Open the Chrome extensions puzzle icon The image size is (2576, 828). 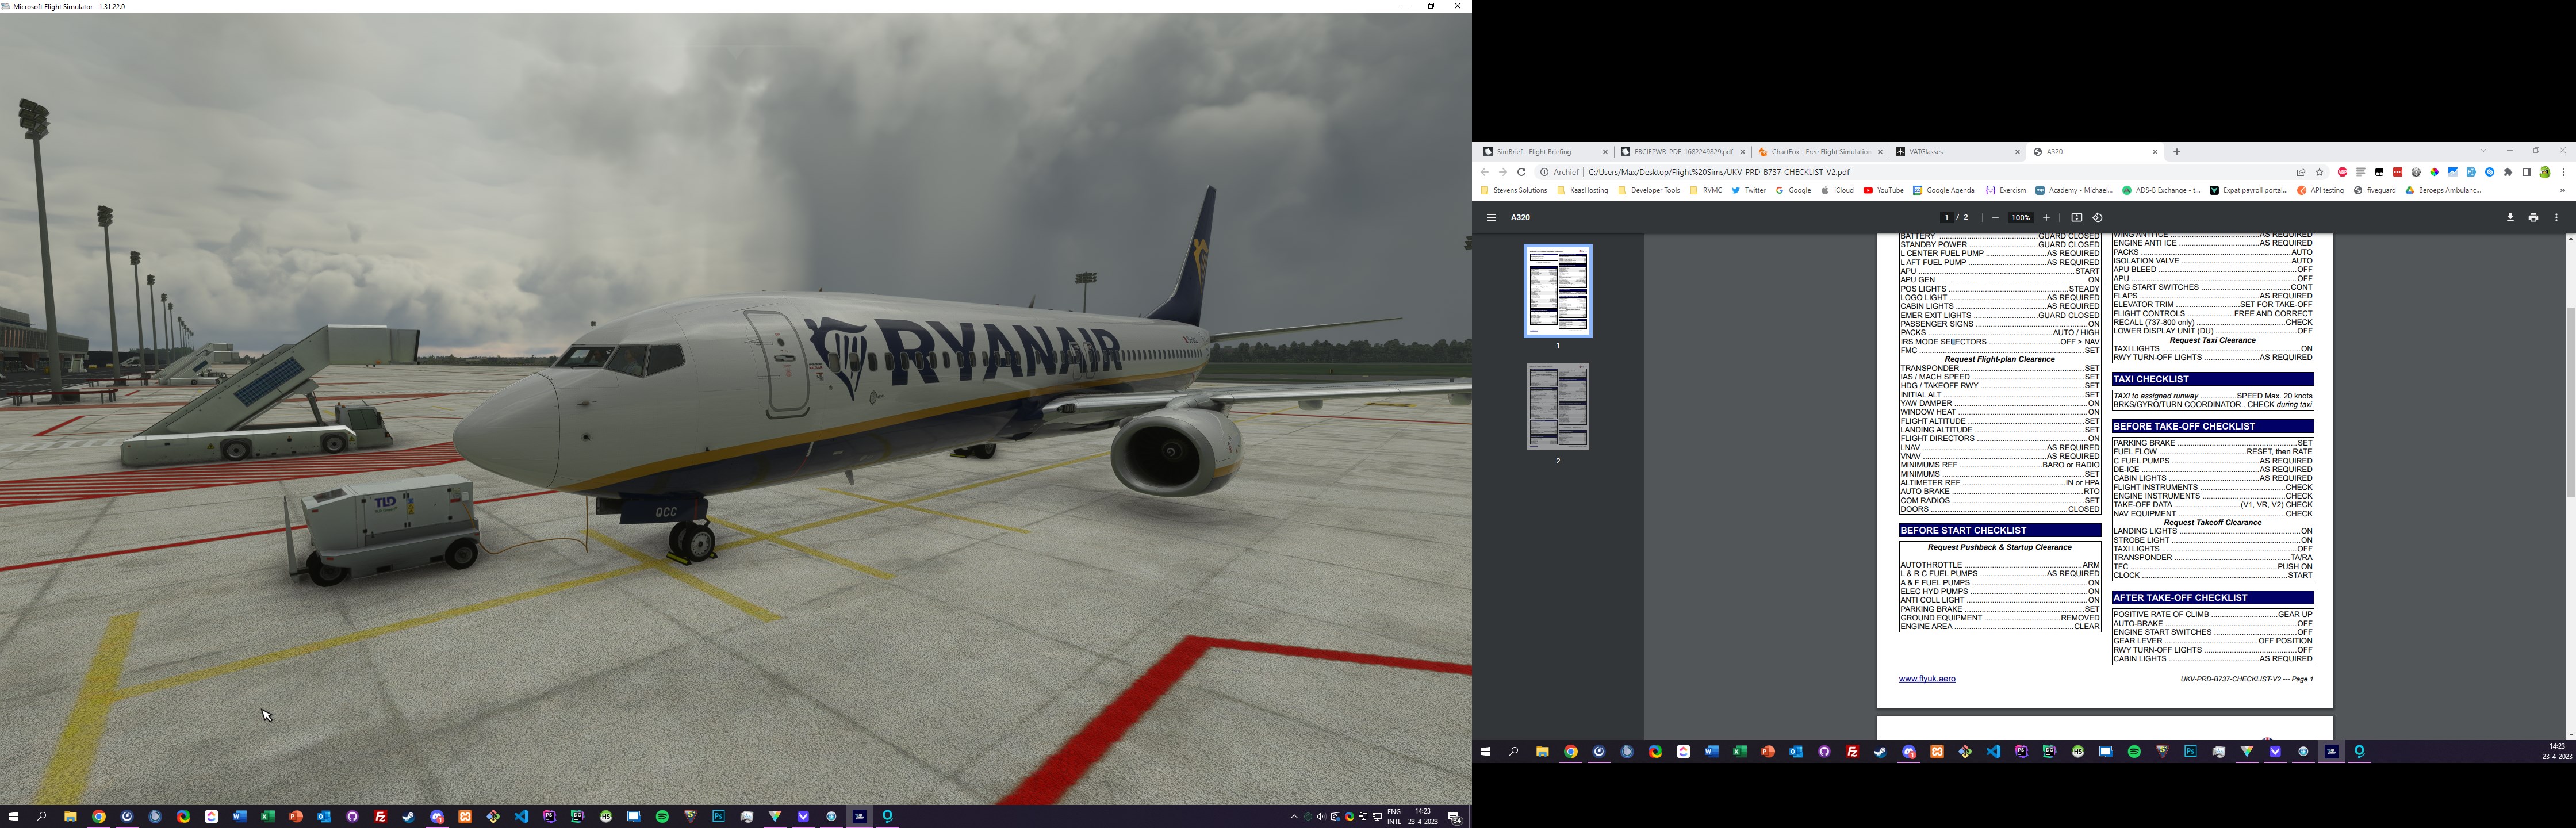pos(2508,172)
